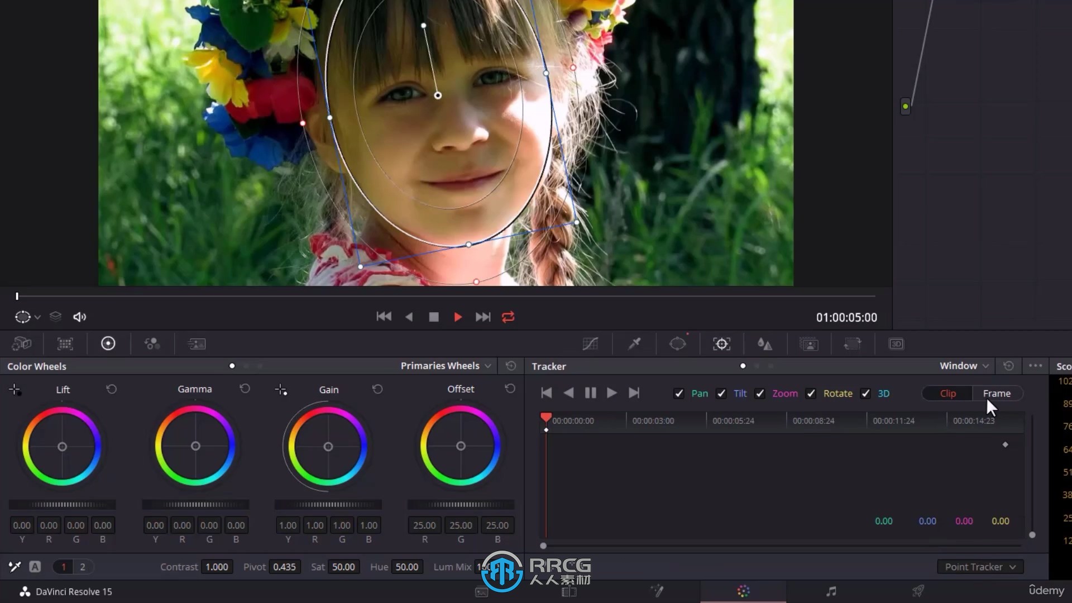Drag the Saturation value slider
The width and height of the screenshot is (1072, 603).
[x=343, y=567]
